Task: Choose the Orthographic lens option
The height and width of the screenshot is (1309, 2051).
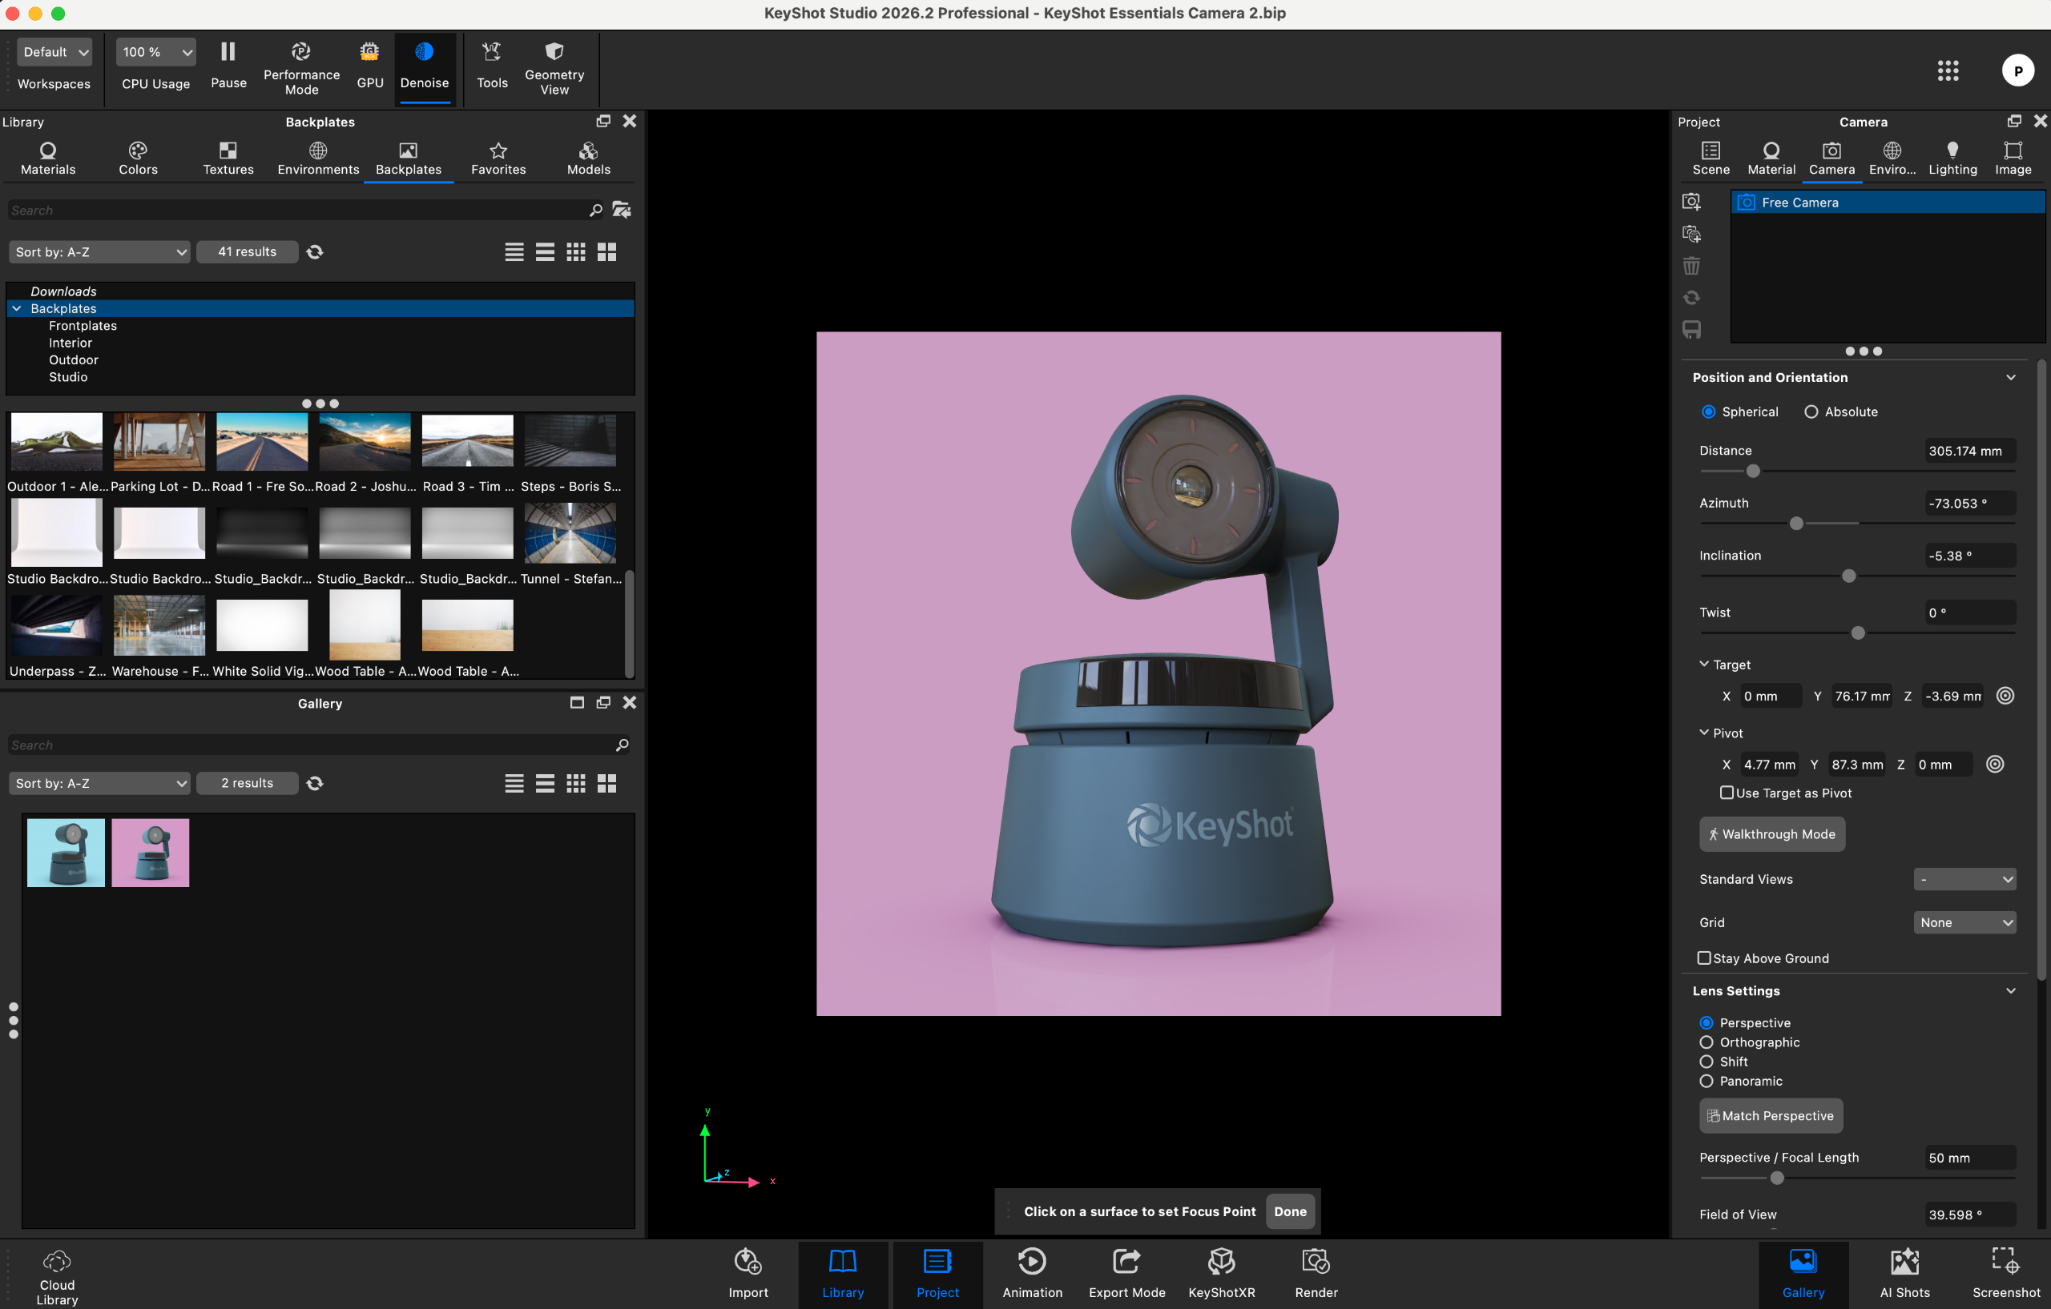Action: click(1706, 1042)
